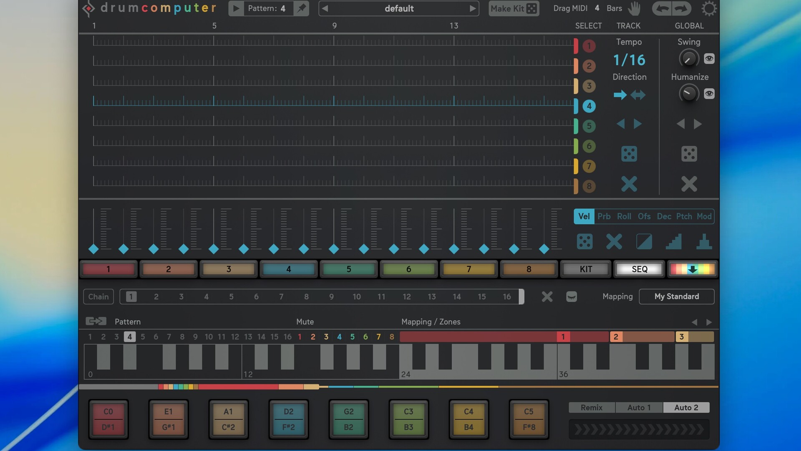Shift track steps left
The height and width of the screenshot is (451, 801).
620,124
